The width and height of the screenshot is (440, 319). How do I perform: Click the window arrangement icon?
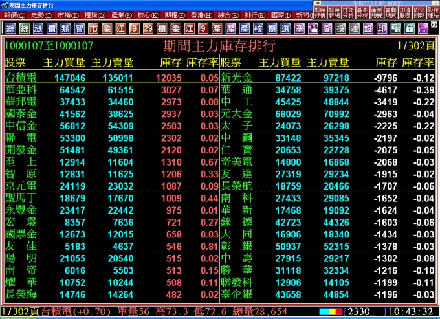click(395, 28)
